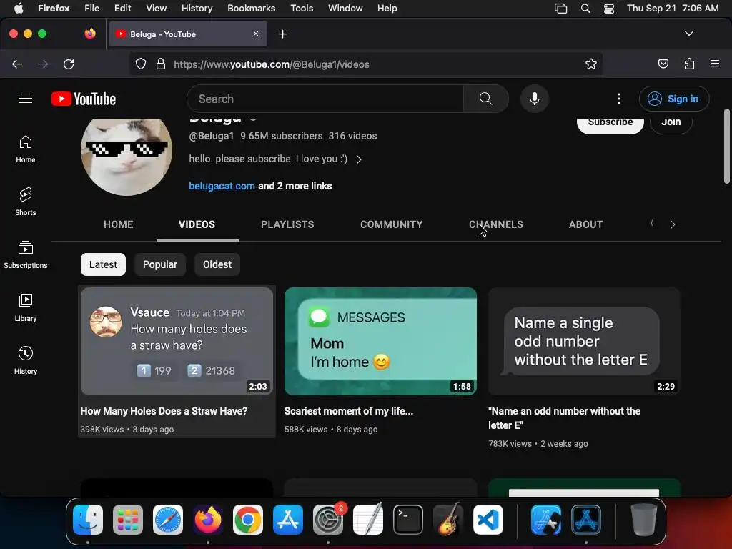Open History in sidebar
Viewport: 732px width, 549px height.
[26, 360]
